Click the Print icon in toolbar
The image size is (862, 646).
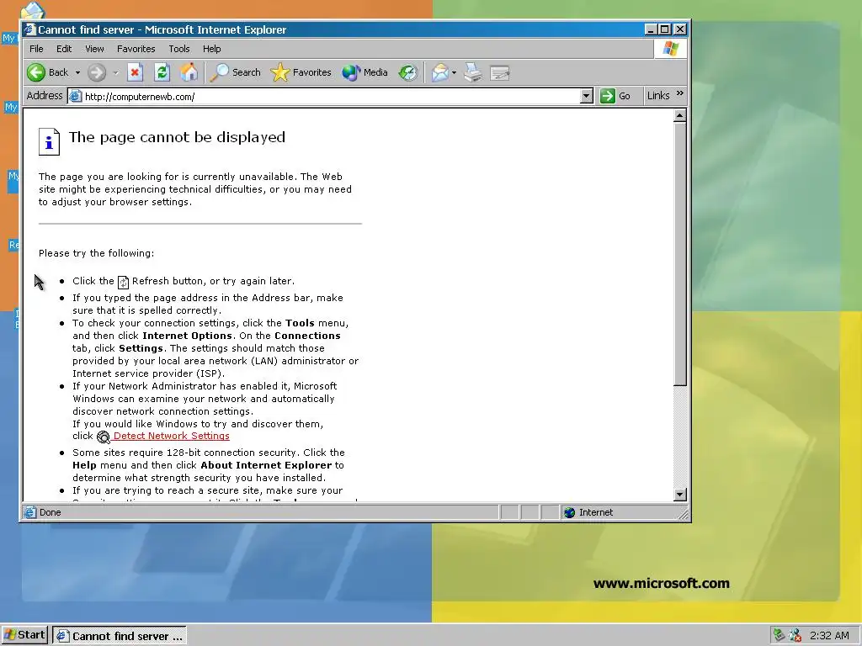point(473,72)
